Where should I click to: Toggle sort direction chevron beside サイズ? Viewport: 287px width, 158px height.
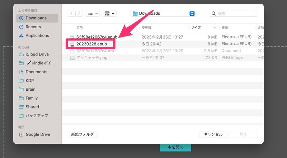pyautogui.click(x=215, y=28)
